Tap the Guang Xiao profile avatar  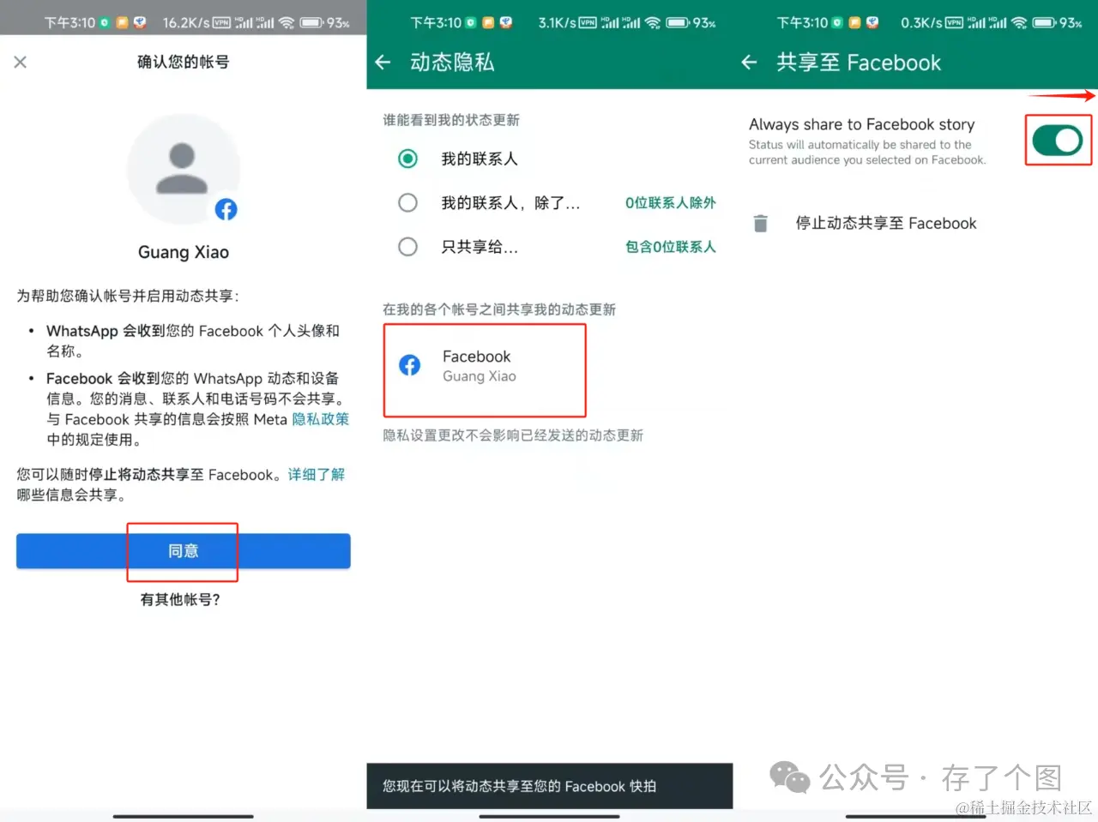(183, 170)
